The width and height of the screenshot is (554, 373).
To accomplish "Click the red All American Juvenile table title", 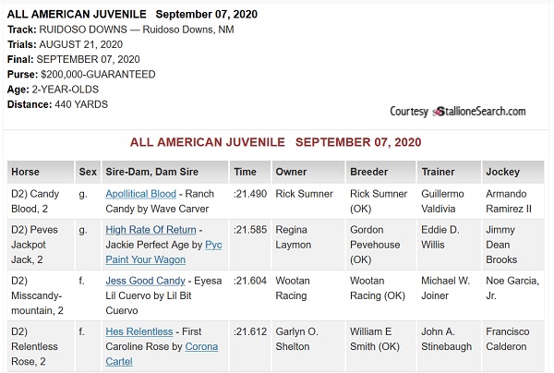I will point(275,142).
